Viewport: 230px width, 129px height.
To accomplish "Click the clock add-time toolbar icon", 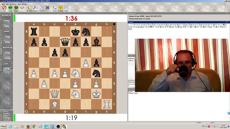I will 42,8.
